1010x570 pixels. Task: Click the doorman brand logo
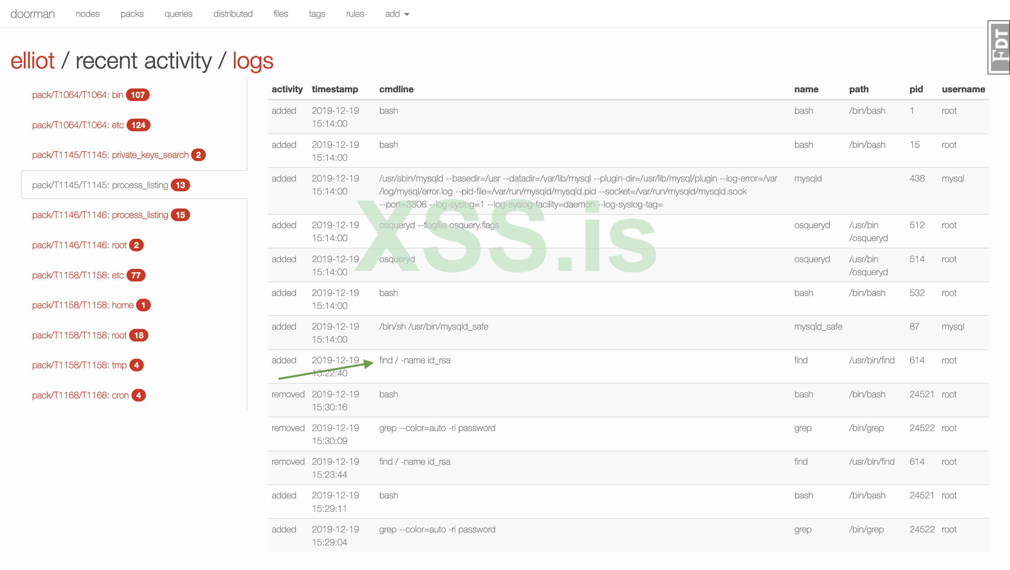tap(33, 14)
